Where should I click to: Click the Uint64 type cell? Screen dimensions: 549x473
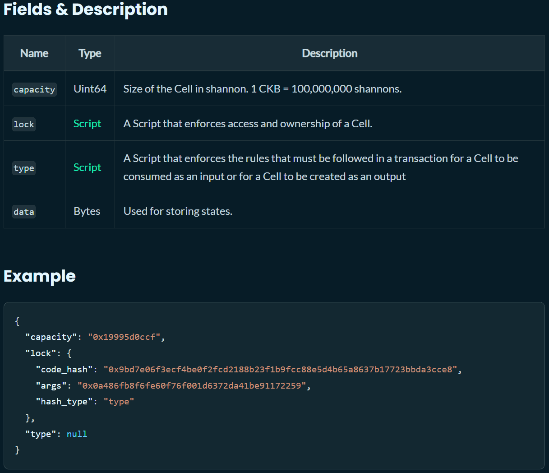[x=90, y=89]
